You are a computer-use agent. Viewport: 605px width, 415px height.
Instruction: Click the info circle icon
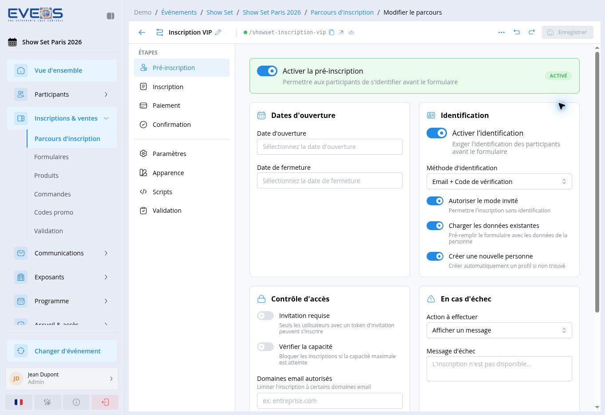[76, 402]
